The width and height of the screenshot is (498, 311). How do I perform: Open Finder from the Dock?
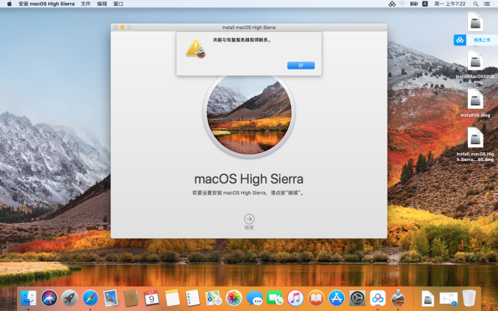click(29, 299)
